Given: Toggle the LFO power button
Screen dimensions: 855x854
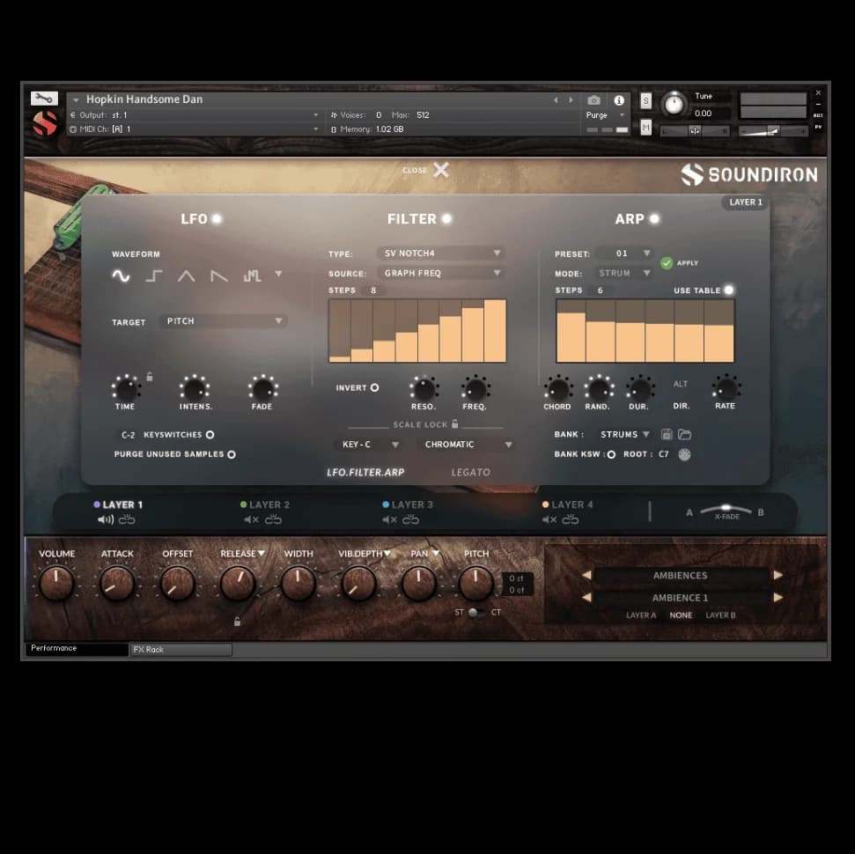Looking at the screenshot, I should 217,219.
